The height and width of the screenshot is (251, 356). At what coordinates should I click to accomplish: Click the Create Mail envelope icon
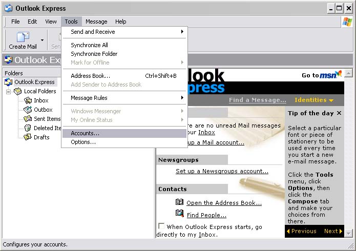tap(23, 36)
